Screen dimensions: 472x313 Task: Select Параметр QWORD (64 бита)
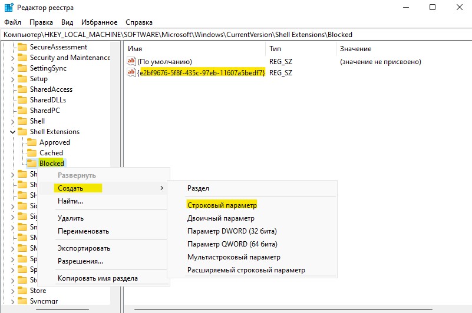point(252,244)
